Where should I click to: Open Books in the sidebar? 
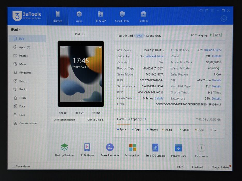[27, 89]
